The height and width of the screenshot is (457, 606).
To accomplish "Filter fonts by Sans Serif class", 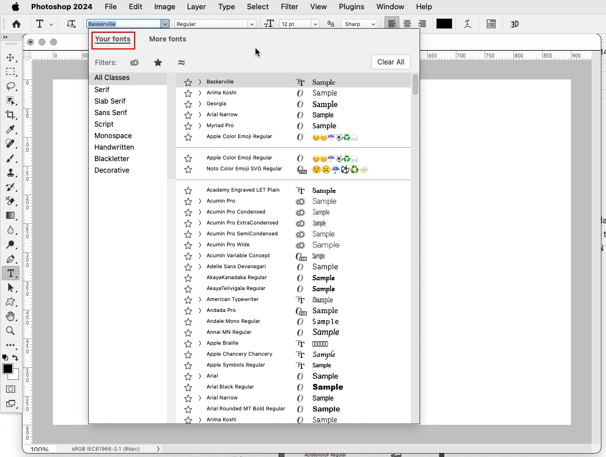I will coord(110,112).
